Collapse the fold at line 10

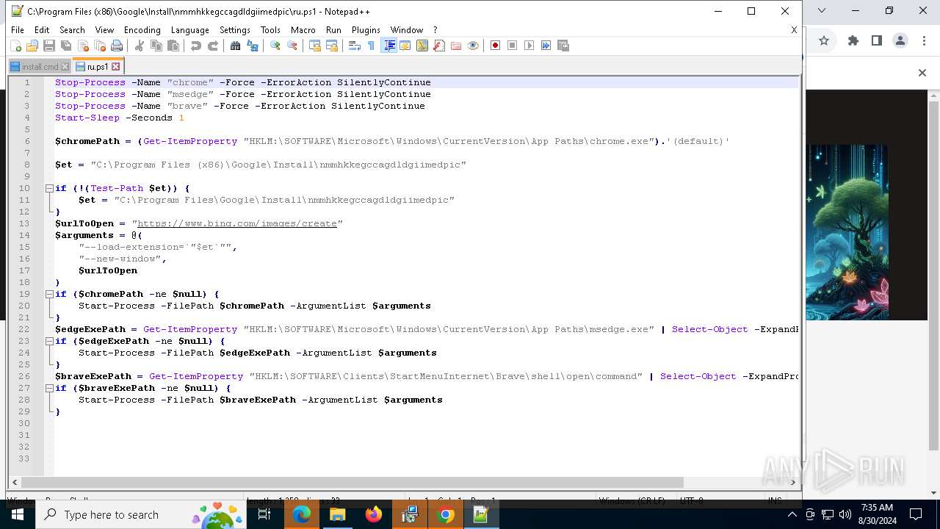49,188
